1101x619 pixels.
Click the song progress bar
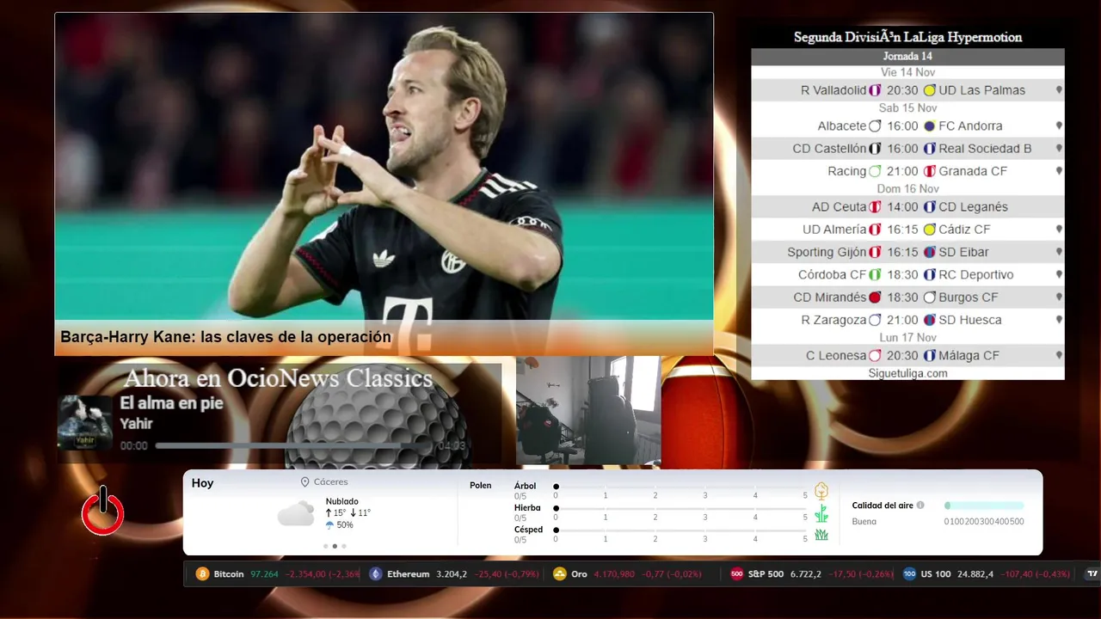pyautogui.click(x=293, y=446)
